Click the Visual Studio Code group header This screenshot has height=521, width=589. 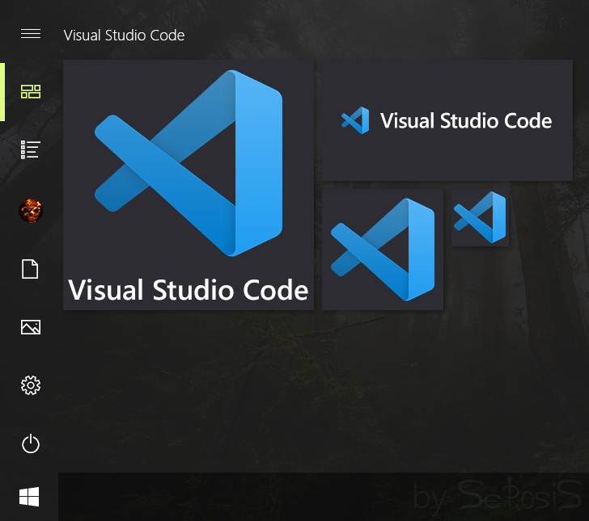124,36
